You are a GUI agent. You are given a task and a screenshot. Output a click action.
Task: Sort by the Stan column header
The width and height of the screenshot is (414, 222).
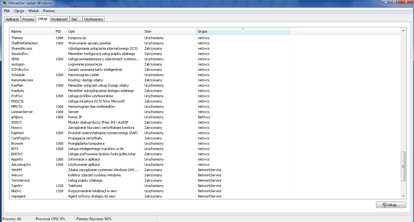pos(170,31)
